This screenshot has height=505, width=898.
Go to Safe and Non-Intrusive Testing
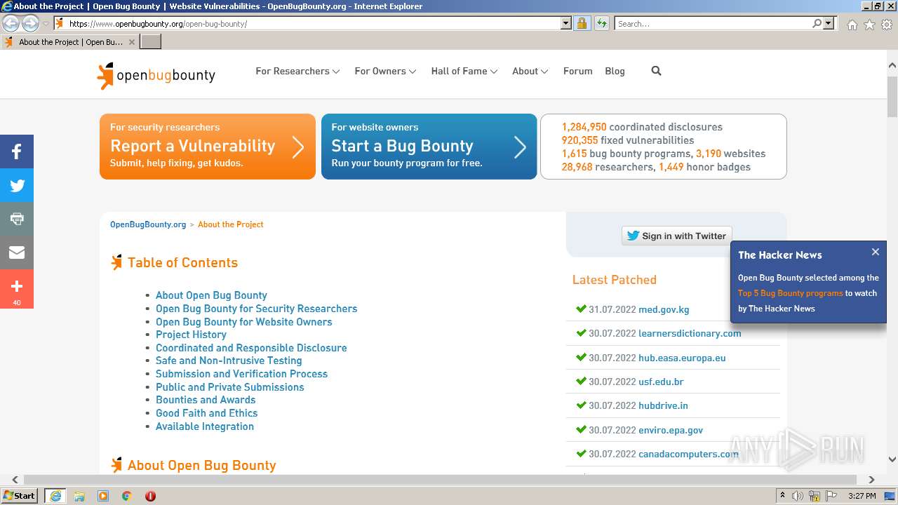[229, 361]
